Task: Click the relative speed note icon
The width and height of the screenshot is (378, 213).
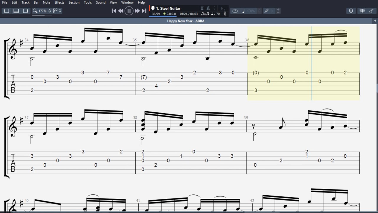Action: coord(243,11)
